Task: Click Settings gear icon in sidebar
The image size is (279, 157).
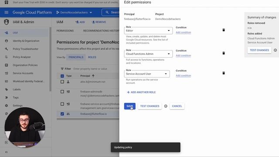Action: [x=7, y=106]
